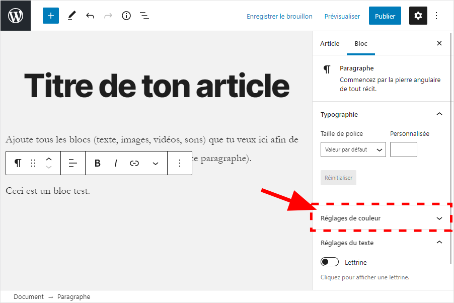Click the Personnalisée font size field
This screenshot has height=303, width=454.
[x=403, y=149]
